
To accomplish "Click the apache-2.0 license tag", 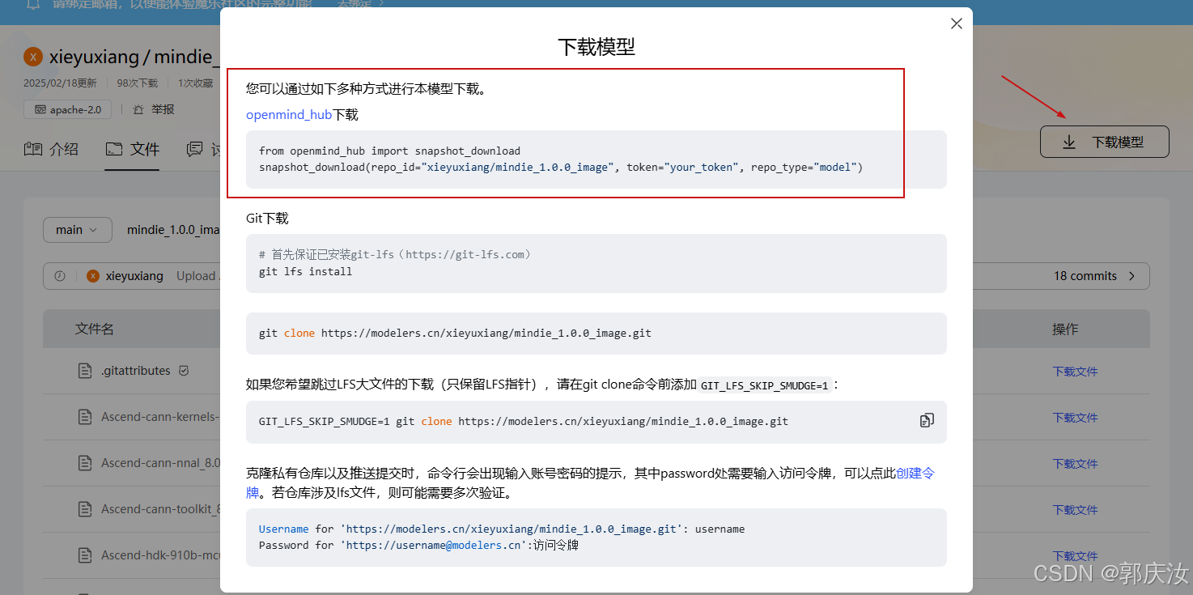I will click(x=67, y=109).
